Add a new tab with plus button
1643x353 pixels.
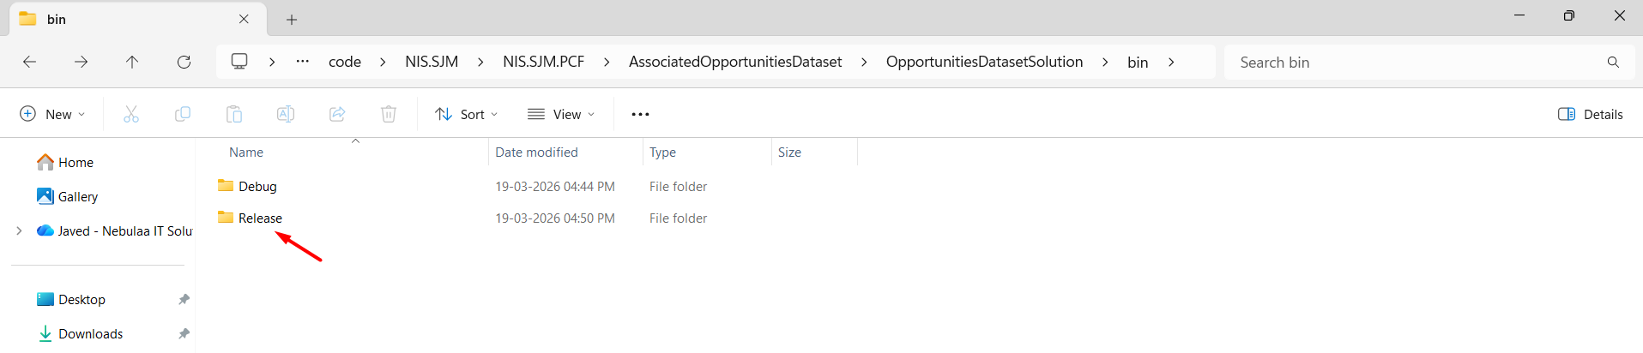pyautogui.click(x=292, y=20)
